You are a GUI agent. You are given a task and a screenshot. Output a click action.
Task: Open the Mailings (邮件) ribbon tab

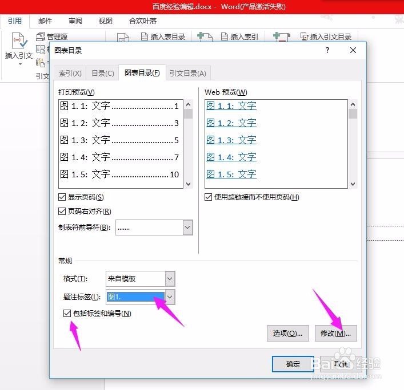pyautogui.click(x=45, y=21)
